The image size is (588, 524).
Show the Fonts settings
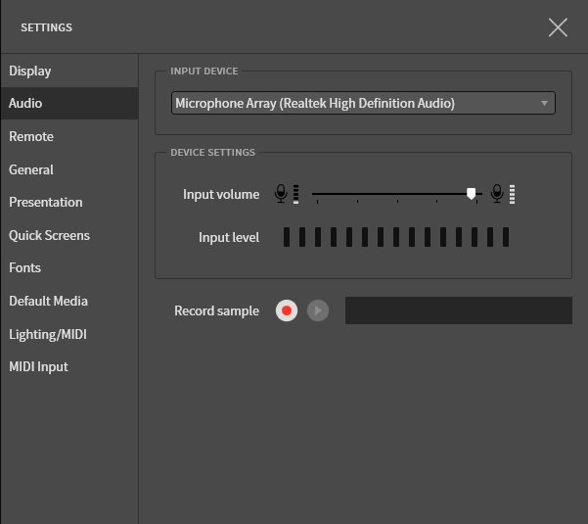[69, 268]
